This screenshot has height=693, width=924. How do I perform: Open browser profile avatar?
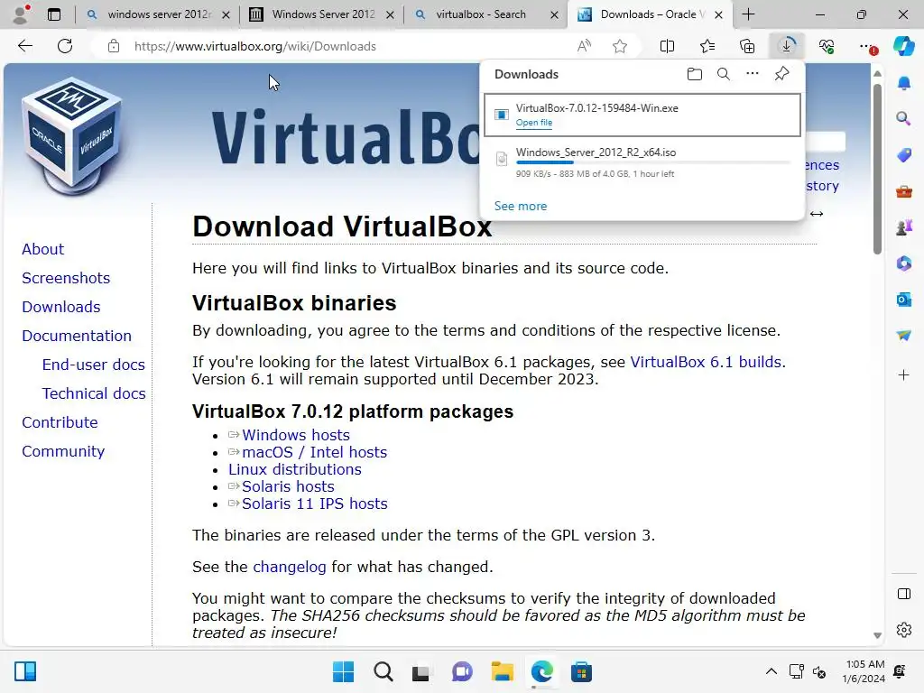tap(22, 14)
